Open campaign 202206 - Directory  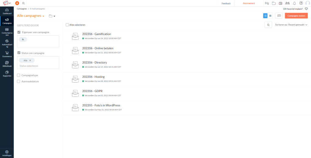(x=95, y=63)
